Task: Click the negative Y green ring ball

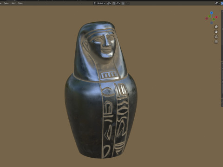Action: tap(214, 19)
